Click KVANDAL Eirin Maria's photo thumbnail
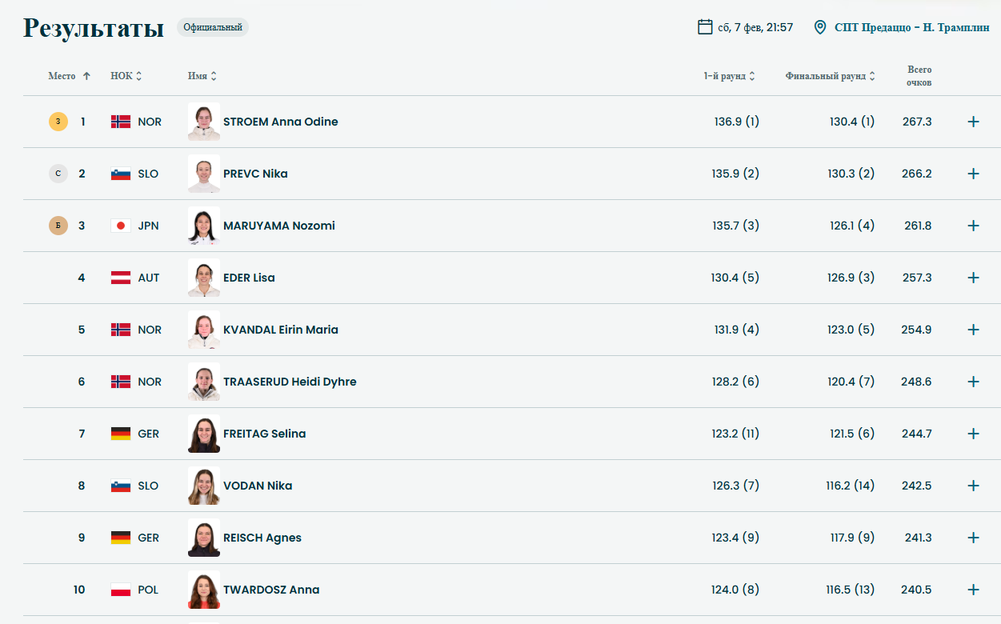The height and width of the screenshot is (624, 1001). coord(204,330)
